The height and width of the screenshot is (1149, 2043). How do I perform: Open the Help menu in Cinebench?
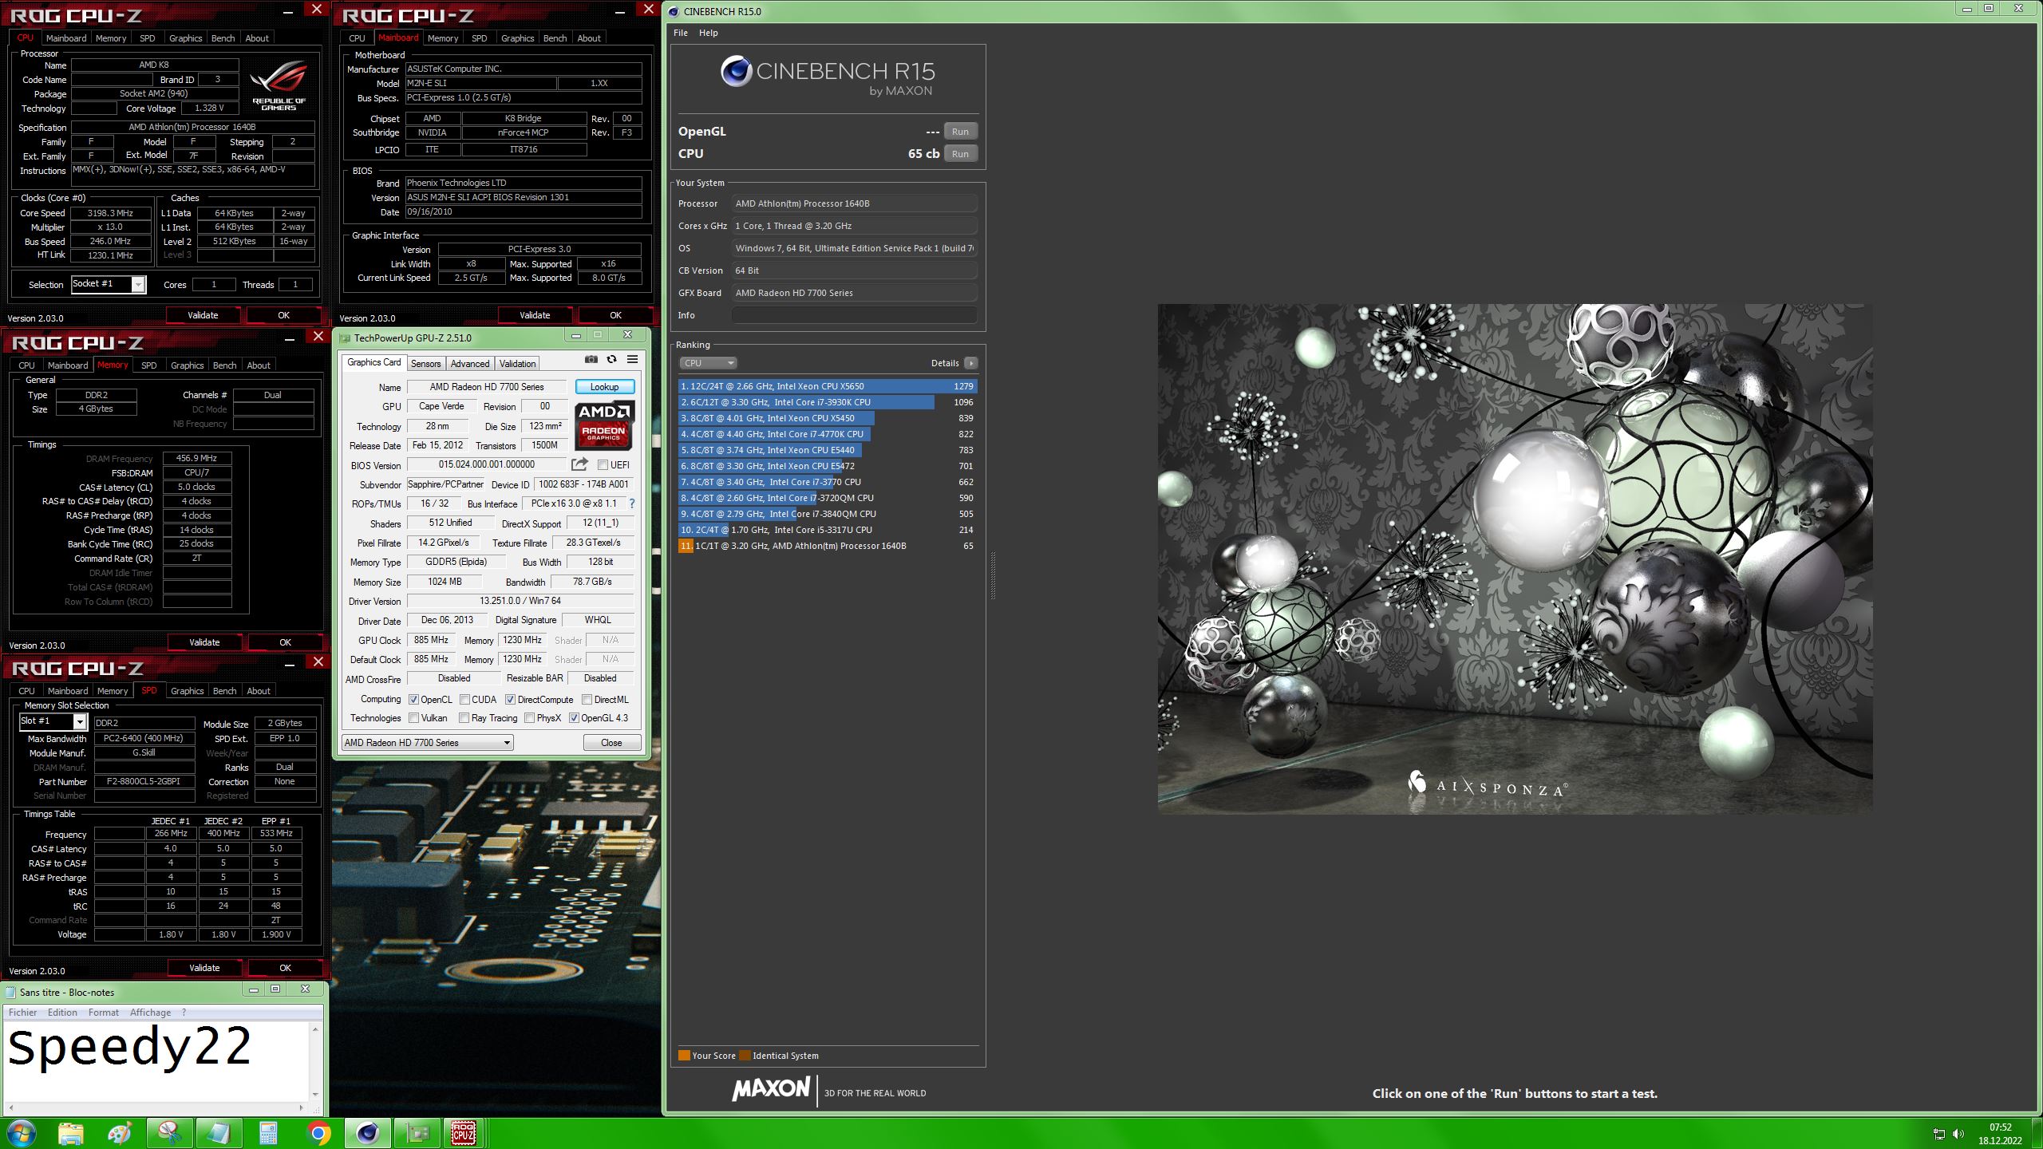click(709, 33)
